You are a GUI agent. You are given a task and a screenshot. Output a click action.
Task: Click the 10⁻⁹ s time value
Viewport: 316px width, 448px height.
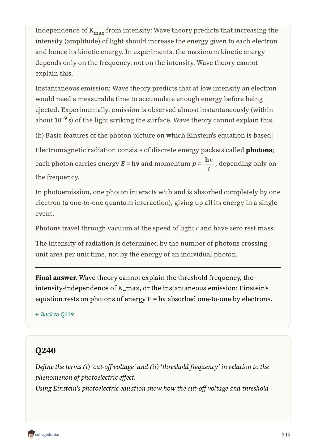63,120
